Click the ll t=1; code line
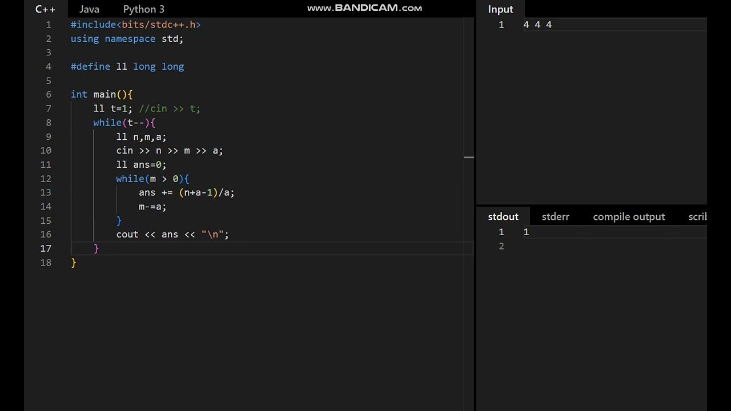Image resolution: width=731 pixels, height=411 pixels. [x=113, y=108]
